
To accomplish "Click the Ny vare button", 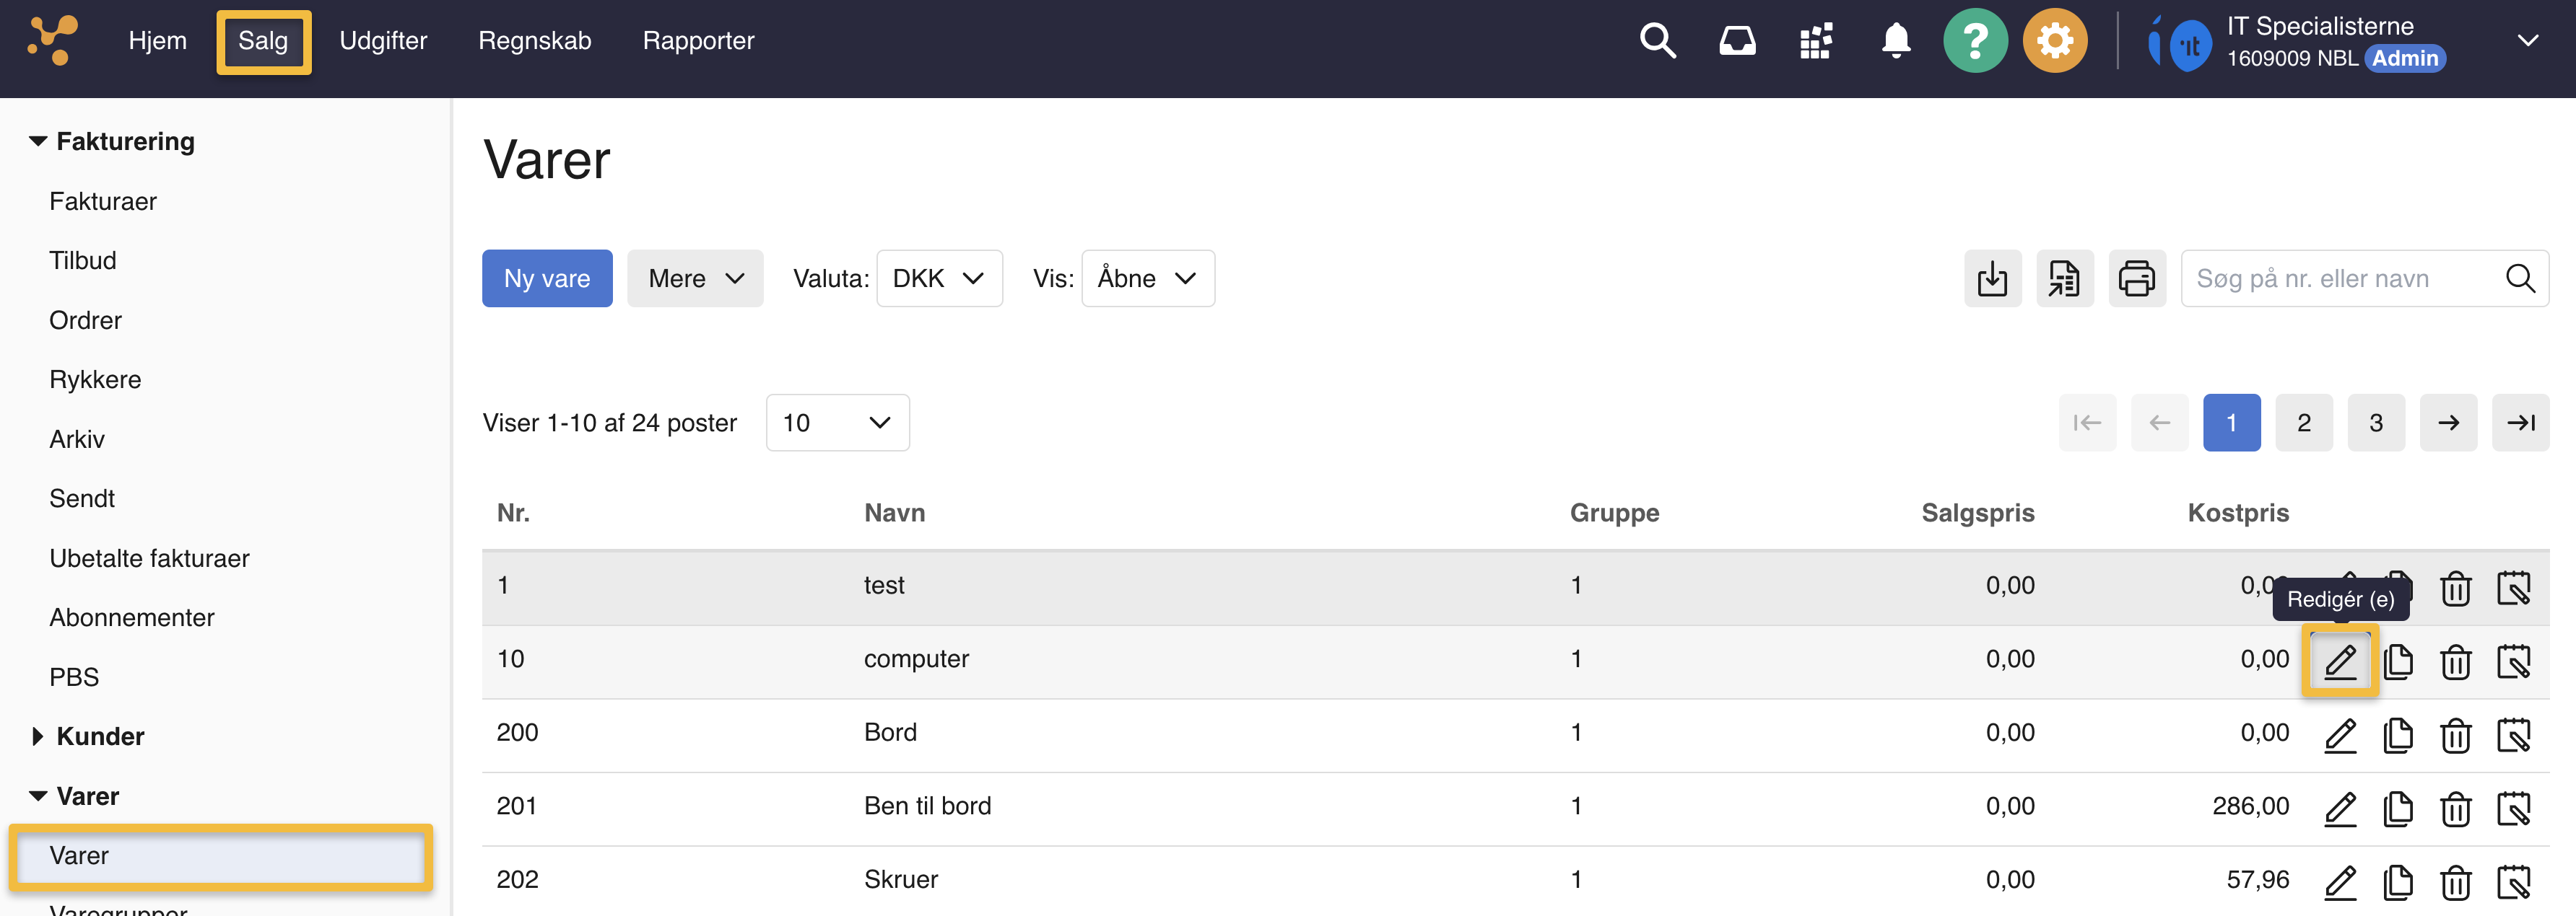I will pyautogui.click(x=546, y=278).
